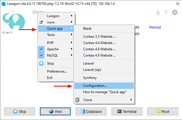Open the MySQL menu entry
The height and width of the screenshot is (120, 182).
click(56, 55)
